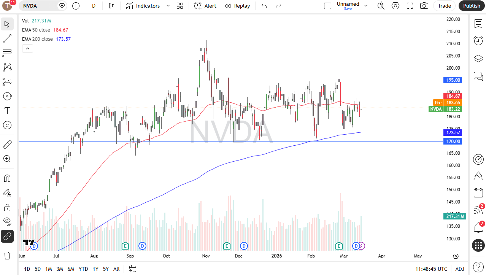Open the Unnamed layout dropdown arrow
Image resolution: width=486 pixels, height=275 pixels.
(366, 6)
